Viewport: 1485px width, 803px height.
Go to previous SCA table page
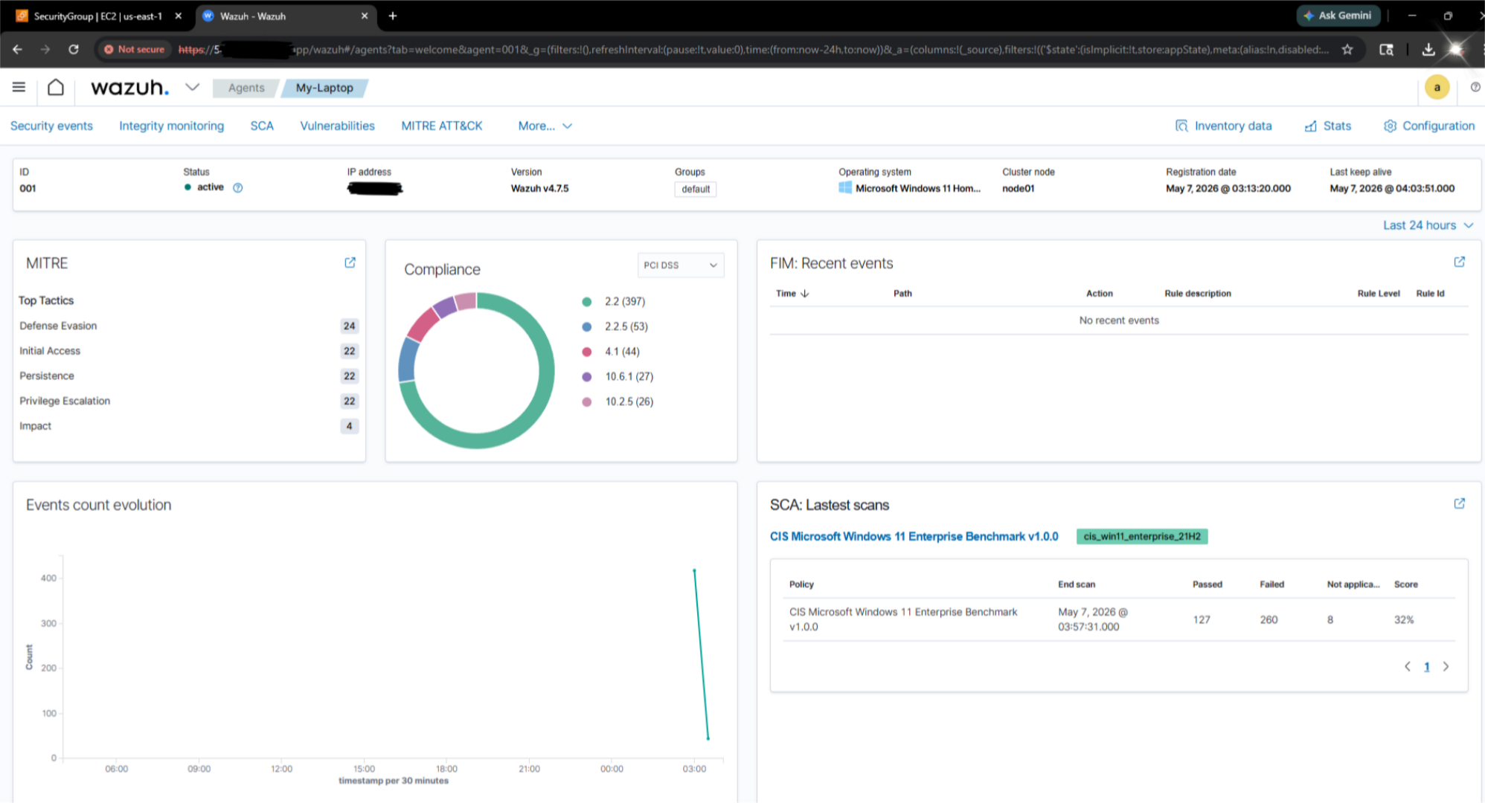click(x=1407, y=666)
